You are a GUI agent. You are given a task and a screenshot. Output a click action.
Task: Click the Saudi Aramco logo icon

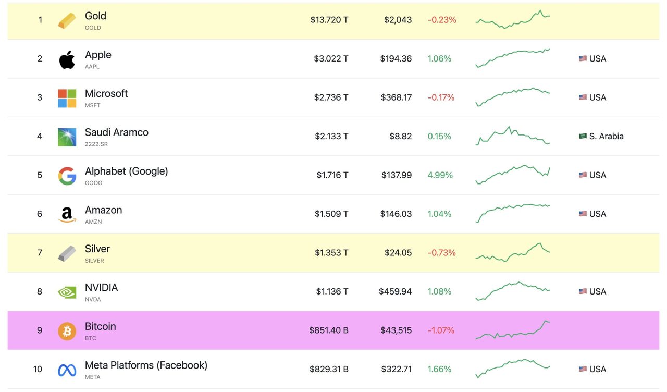tap(67, 137)
